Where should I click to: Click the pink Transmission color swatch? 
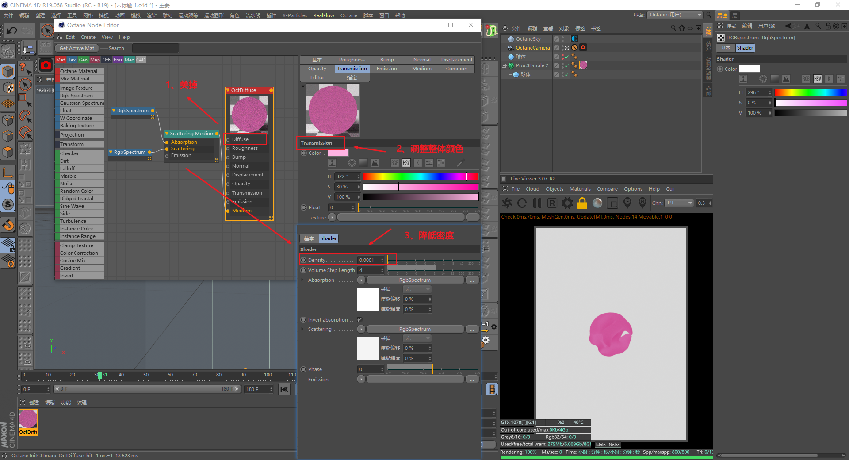click(x=338, y=153)
